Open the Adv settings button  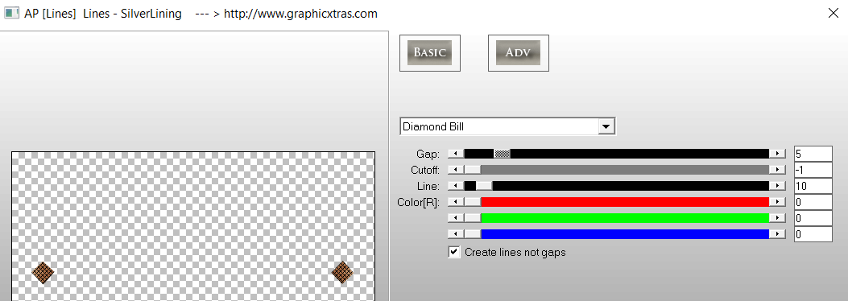pos(518,53)
